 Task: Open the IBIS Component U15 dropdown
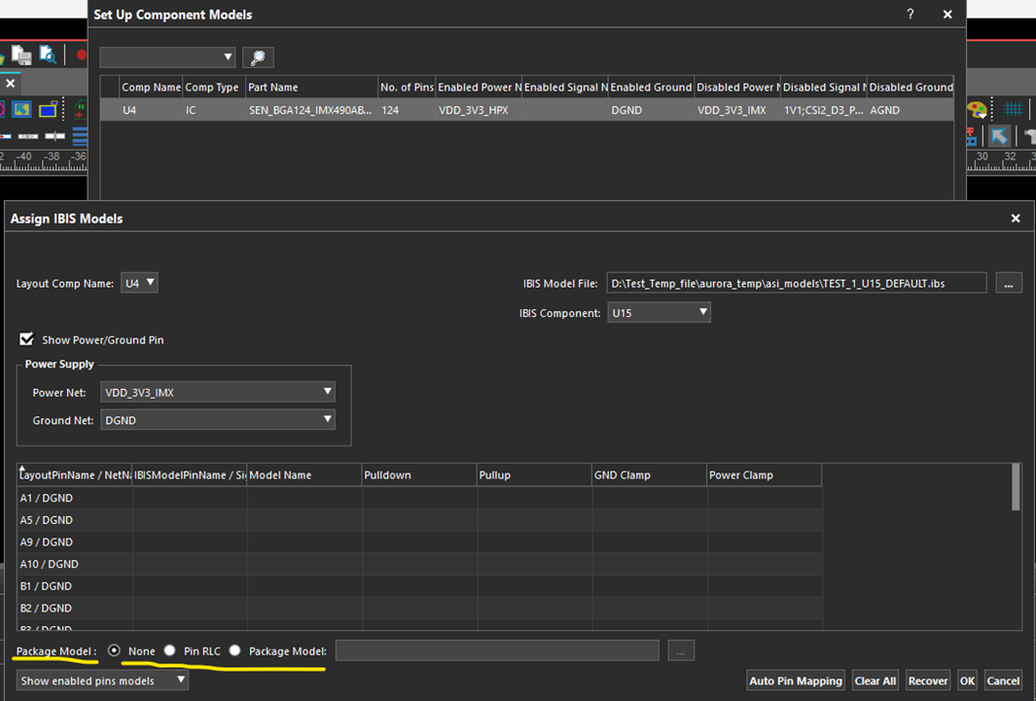[659, 312]
